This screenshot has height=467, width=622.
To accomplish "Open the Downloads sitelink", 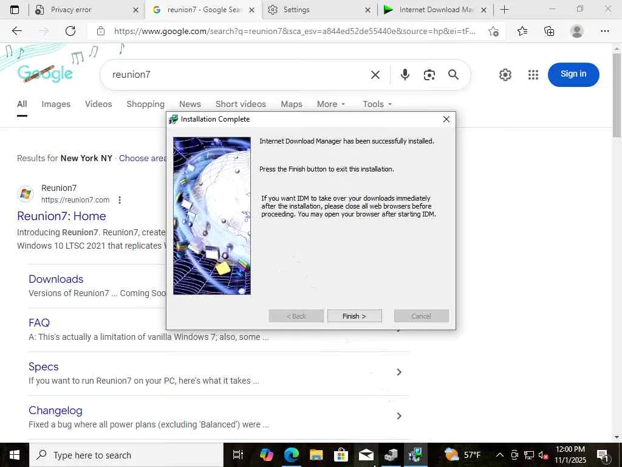I will pos(56,279).
